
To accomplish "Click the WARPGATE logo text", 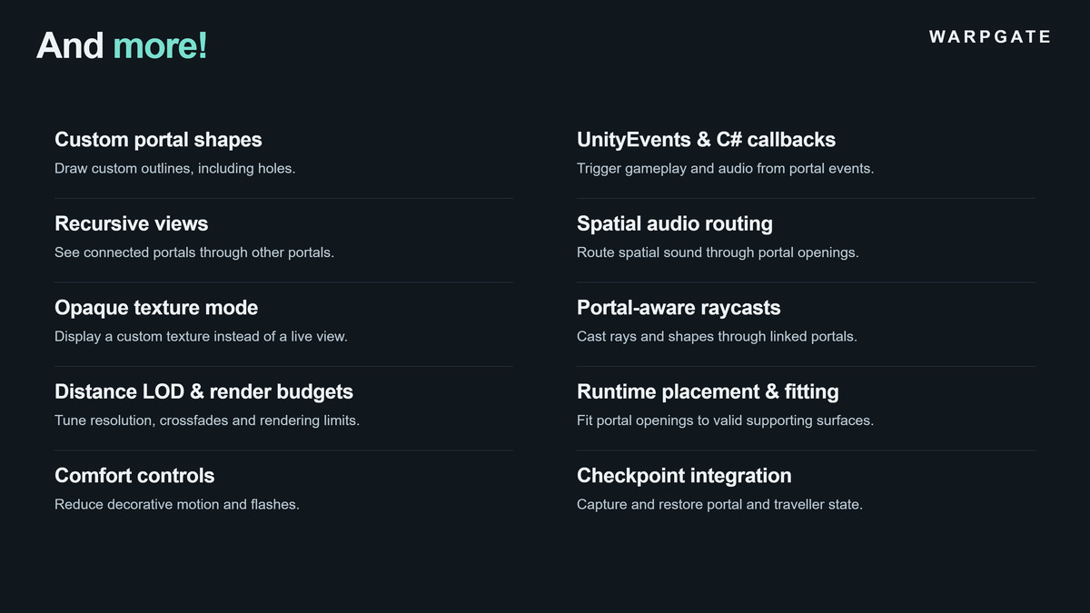I will (990, 37).
